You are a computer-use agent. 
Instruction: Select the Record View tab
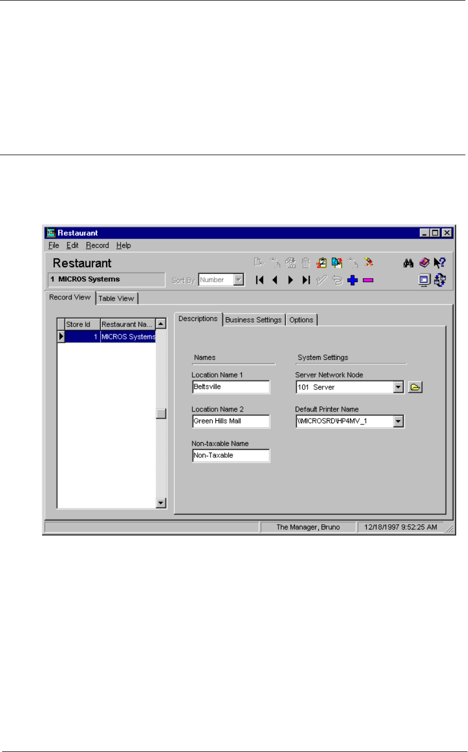(70, 297)
